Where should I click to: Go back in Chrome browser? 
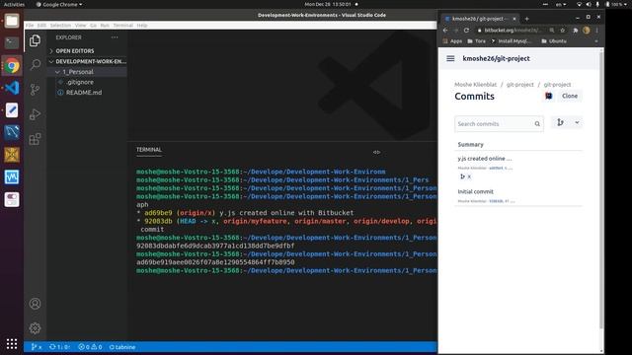tap(445, 31)
